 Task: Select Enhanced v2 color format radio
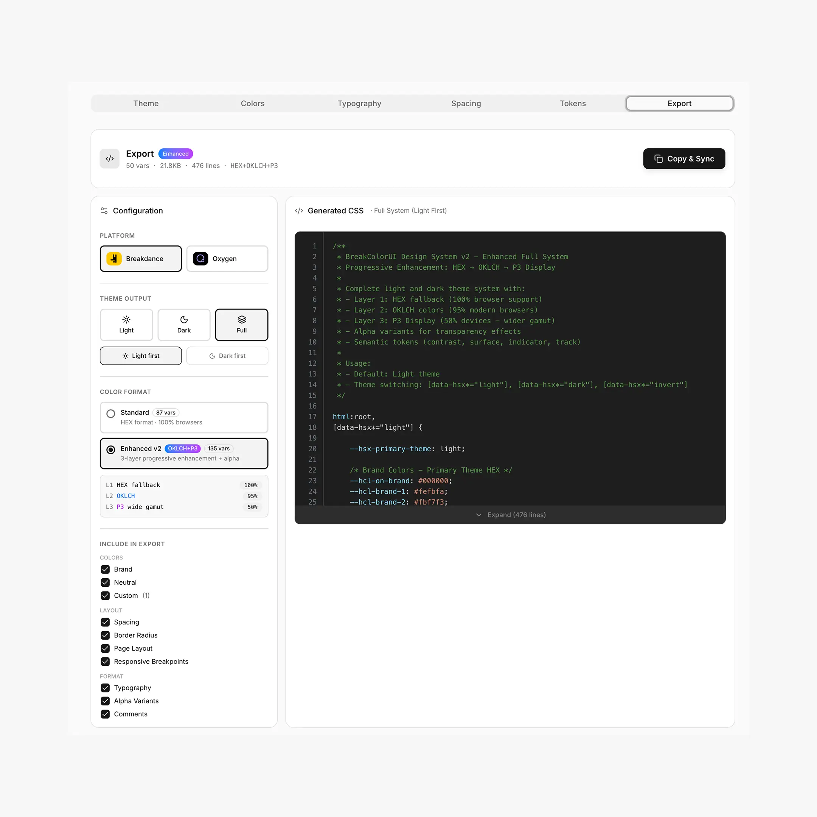[111, 450]
